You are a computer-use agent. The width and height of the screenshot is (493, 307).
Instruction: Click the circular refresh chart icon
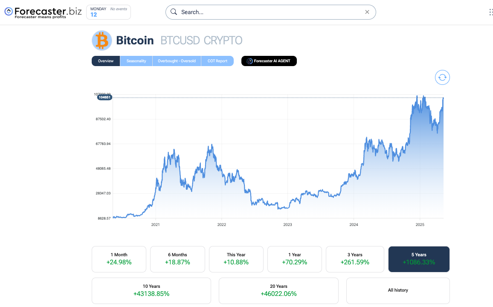(442, 77)
